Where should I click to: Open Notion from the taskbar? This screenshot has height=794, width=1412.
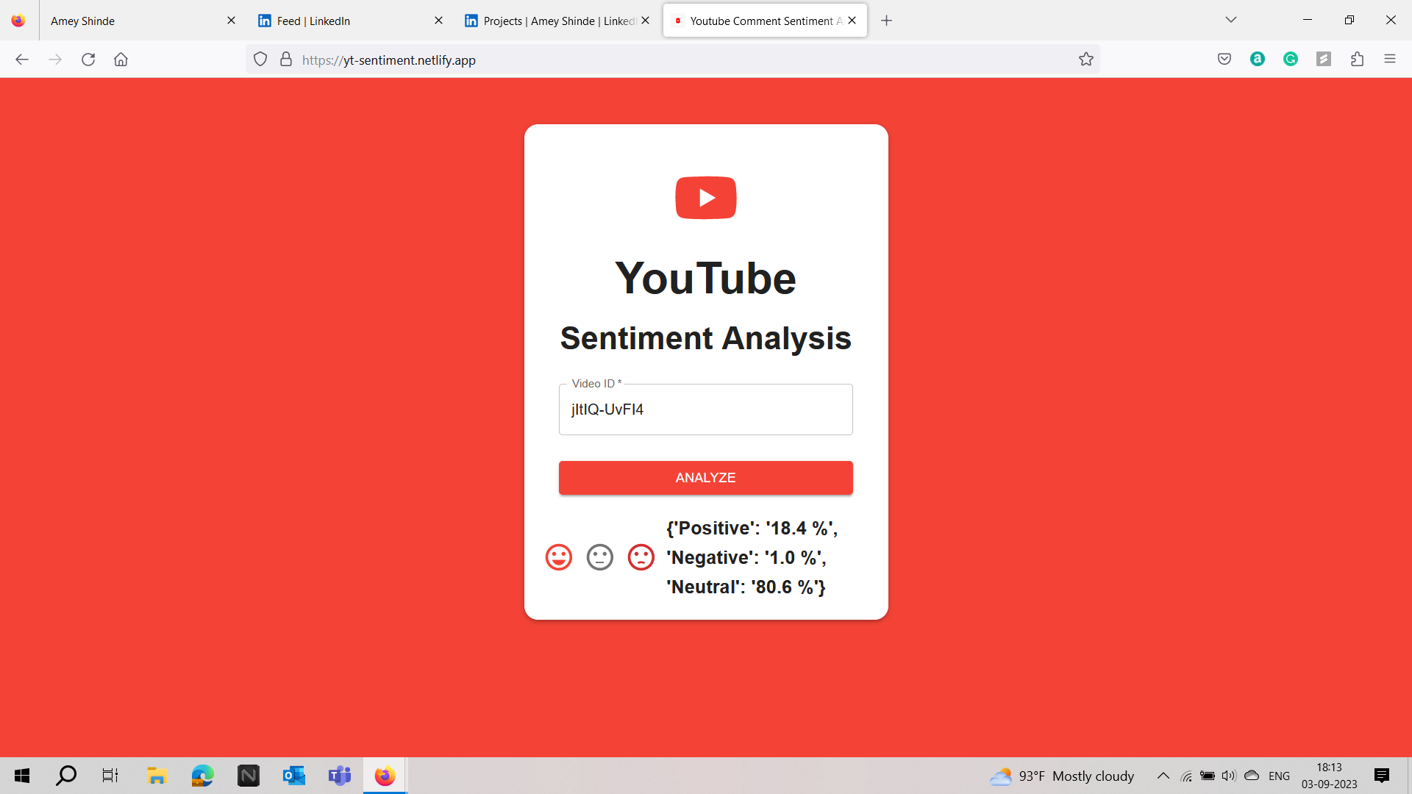tap(249, 776)
